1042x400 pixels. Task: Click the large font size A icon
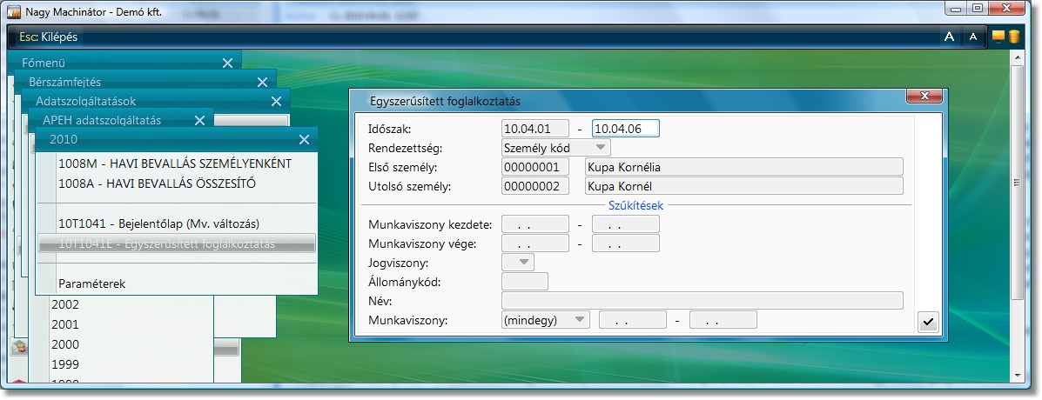coord(949,37)
